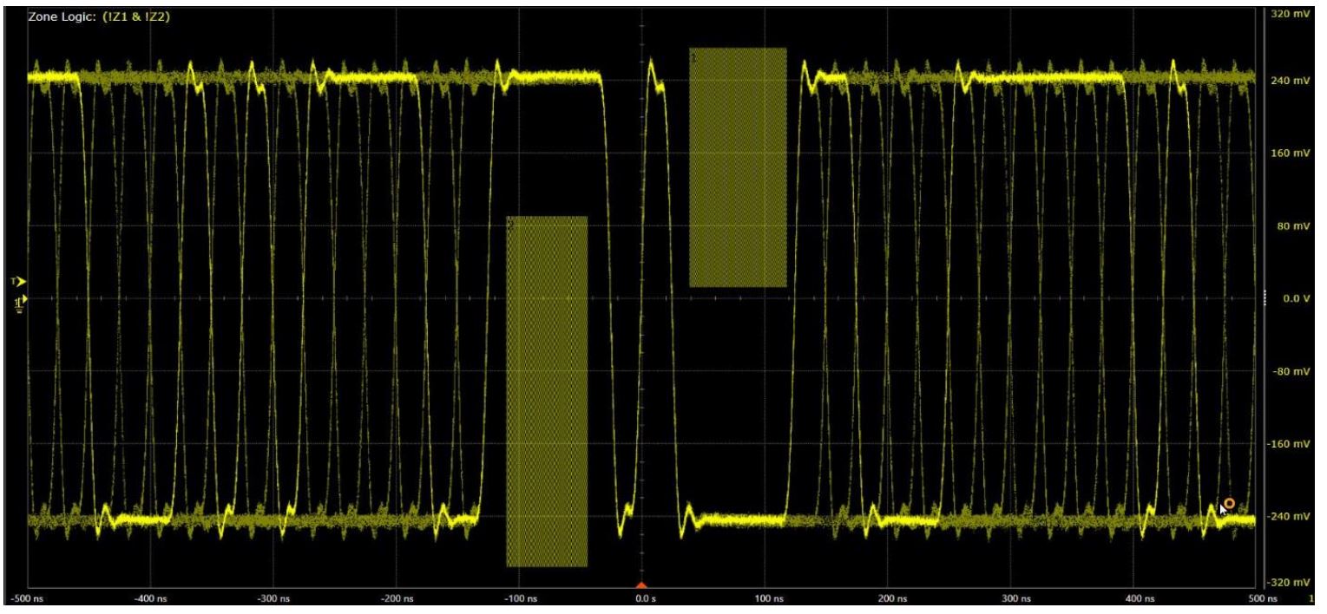The height and width of the screenshot is (614, 1327).
Task: Select the yellow channel 1 waveform trace
Action: (260, 78)
